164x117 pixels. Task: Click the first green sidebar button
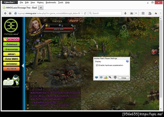click(x=11, y=44)
